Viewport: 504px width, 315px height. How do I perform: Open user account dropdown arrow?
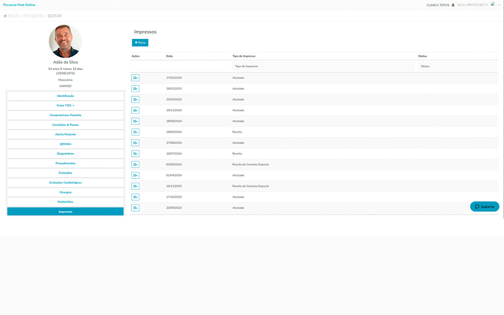499,5
